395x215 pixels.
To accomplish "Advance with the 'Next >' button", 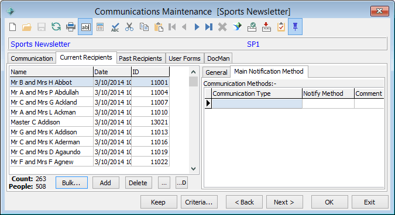I will pyautogui.click(x=284, y=202).
